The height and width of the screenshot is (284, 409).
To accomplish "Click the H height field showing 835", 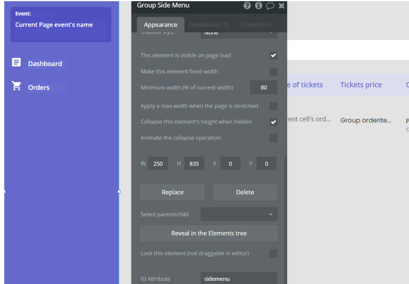I will [x=194, y=164].
